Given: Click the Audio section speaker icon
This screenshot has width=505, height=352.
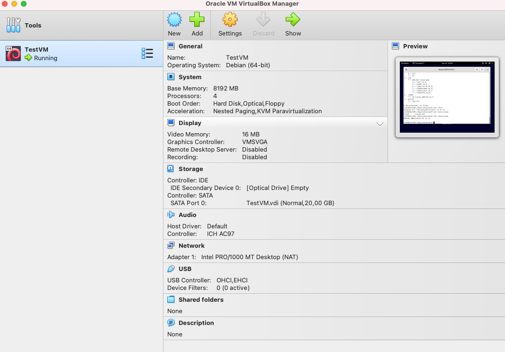Looking at the screenshot, I should 171,215.
